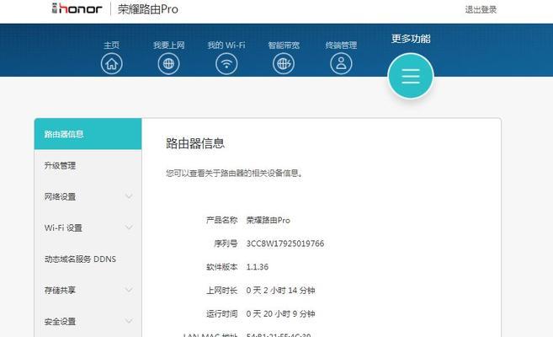
Task: Expand the 网络设置 chevron
Action: 129,196
